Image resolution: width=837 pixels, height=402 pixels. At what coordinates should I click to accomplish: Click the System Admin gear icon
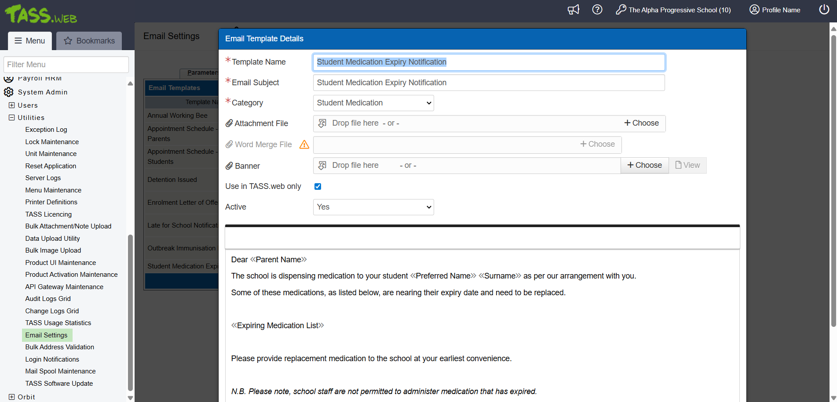[9, 92]
